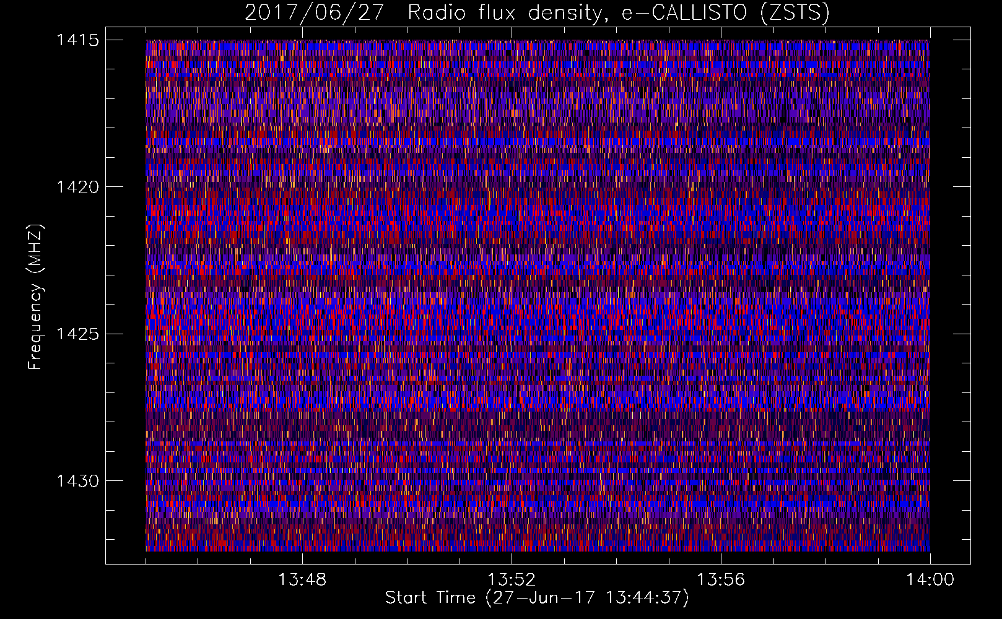The height and width of the screenshot is (619, 1002).
Task: Click the 14:00 time tick label
Action: [930, 580]
